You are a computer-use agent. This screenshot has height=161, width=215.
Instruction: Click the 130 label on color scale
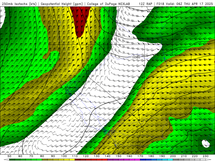pos(97,156)
